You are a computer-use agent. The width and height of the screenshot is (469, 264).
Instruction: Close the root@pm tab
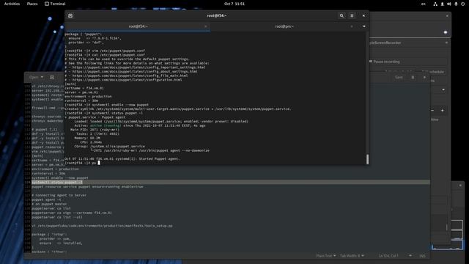pos(352,26)
